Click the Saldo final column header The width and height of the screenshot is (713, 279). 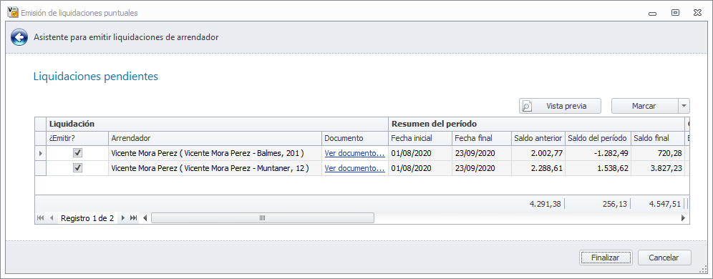[x=657, y=138]
